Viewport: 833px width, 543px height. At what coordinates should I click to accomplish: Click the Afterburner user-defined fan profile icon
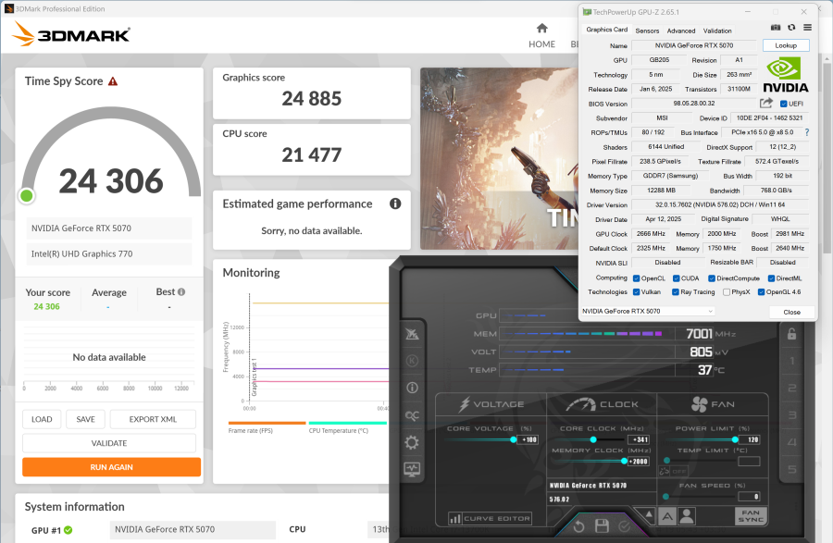(687, 516)
